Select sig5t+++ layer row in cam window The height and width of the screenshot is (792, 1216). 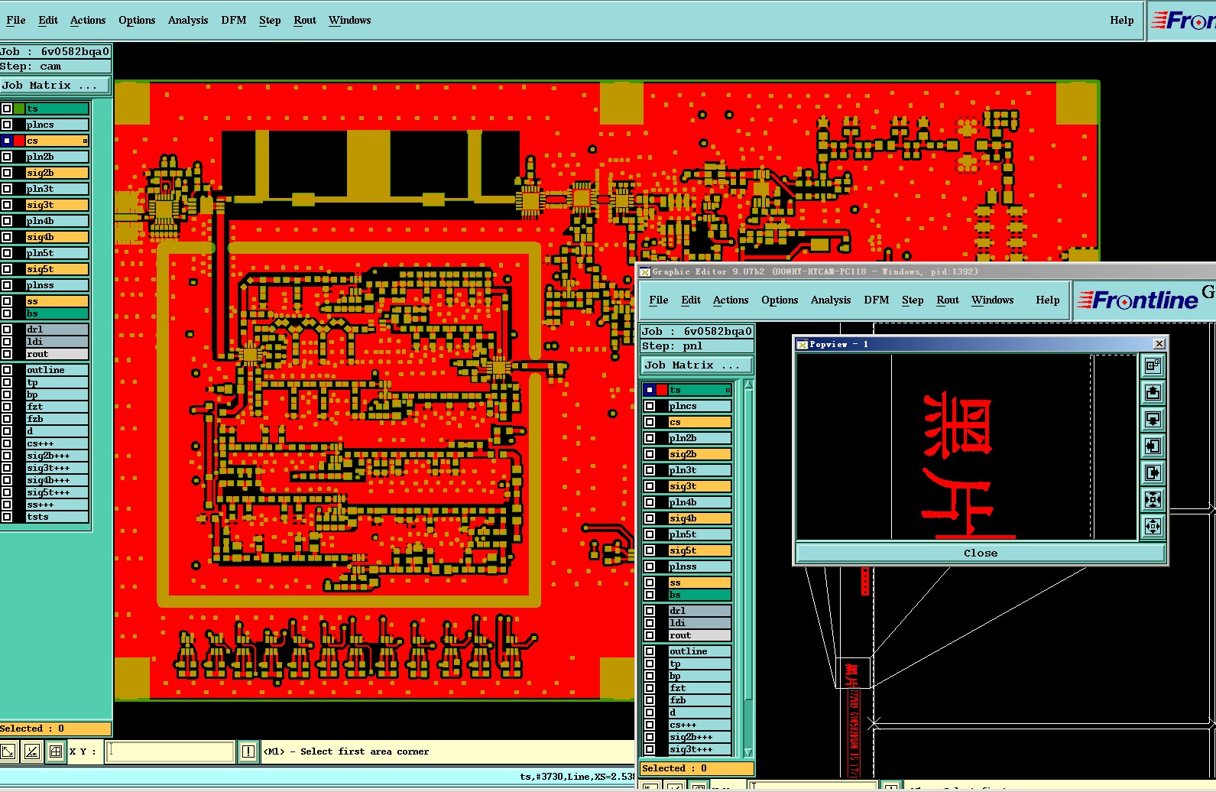pos(57,492)
